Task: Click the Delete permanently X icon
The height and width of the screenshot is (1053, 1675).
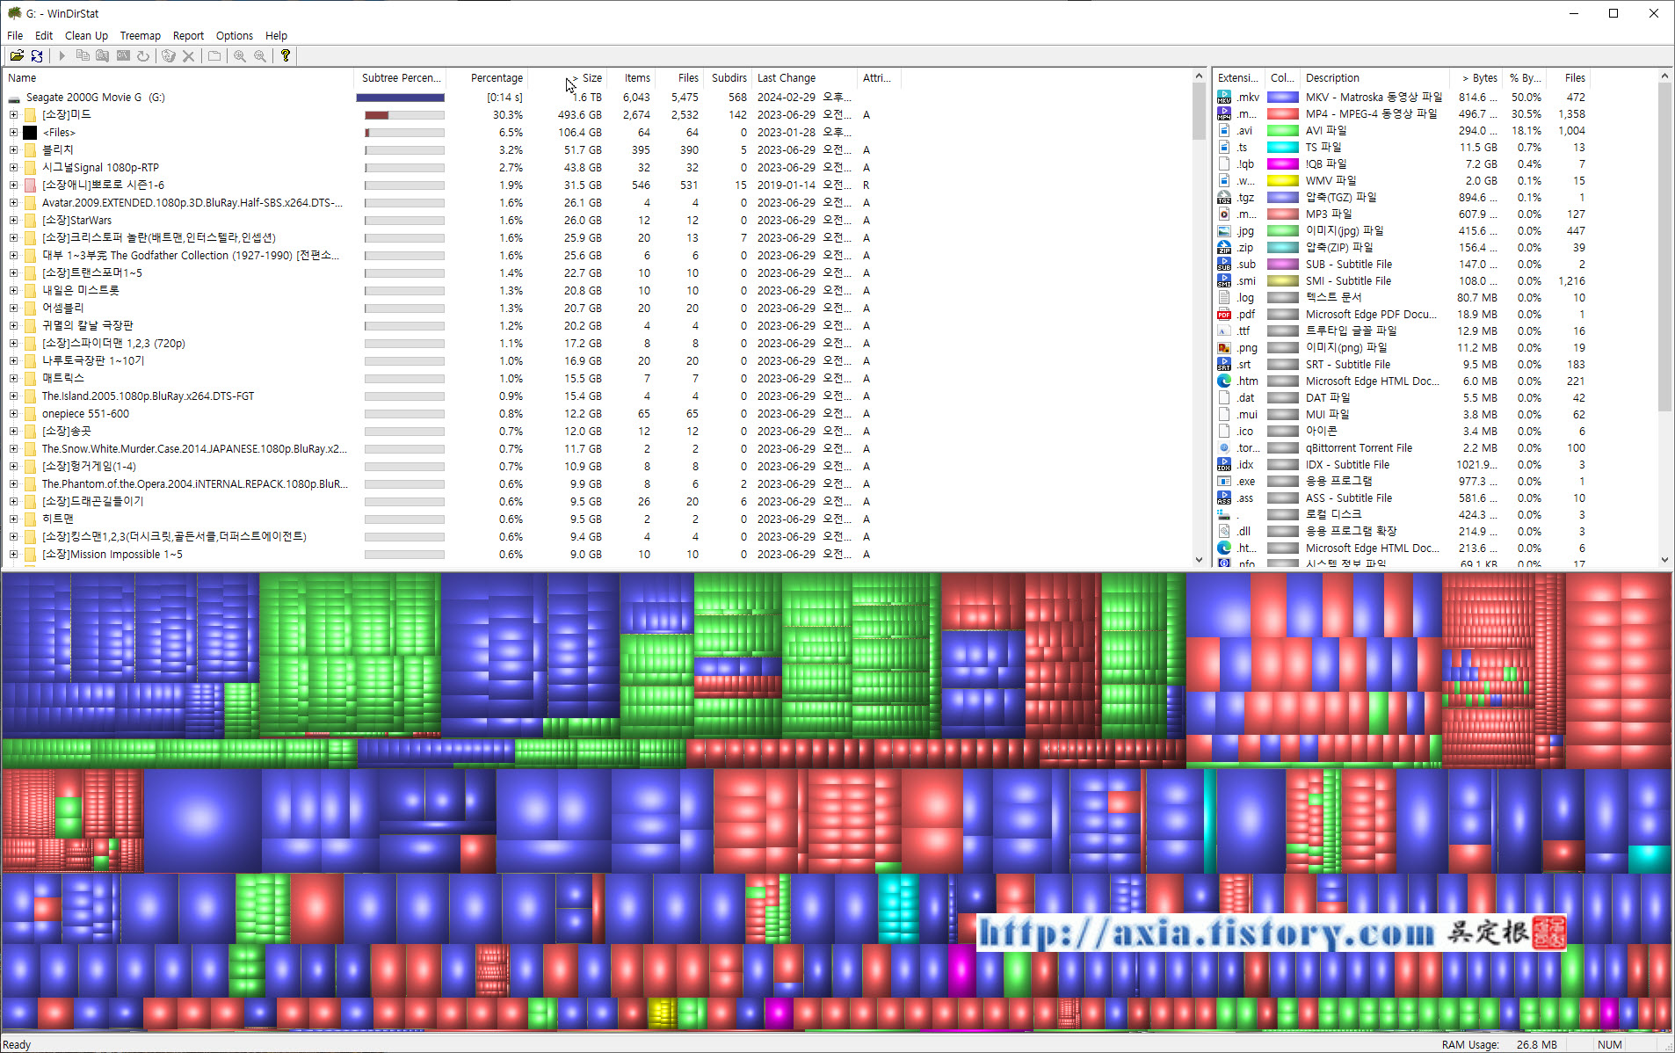Action: click(x=188, y=55)
